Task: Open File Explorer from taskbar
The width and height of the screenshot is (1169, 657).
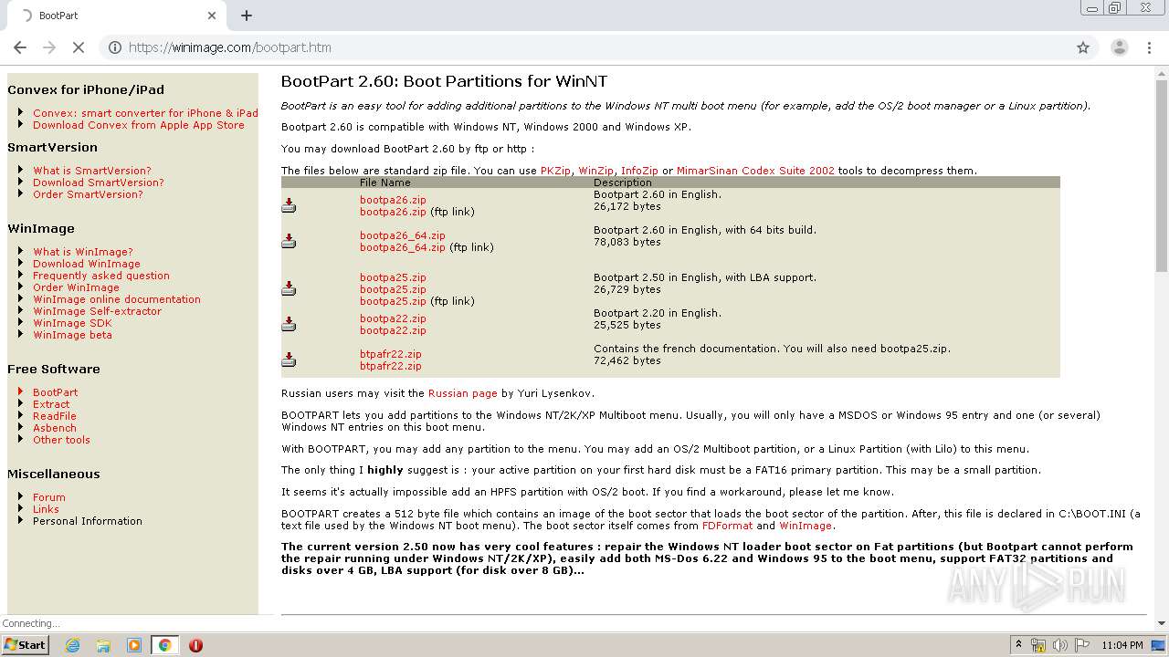Action: [103, 645]
